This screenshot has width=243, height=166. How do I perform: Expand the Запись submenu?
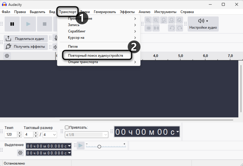coord(99,25)
